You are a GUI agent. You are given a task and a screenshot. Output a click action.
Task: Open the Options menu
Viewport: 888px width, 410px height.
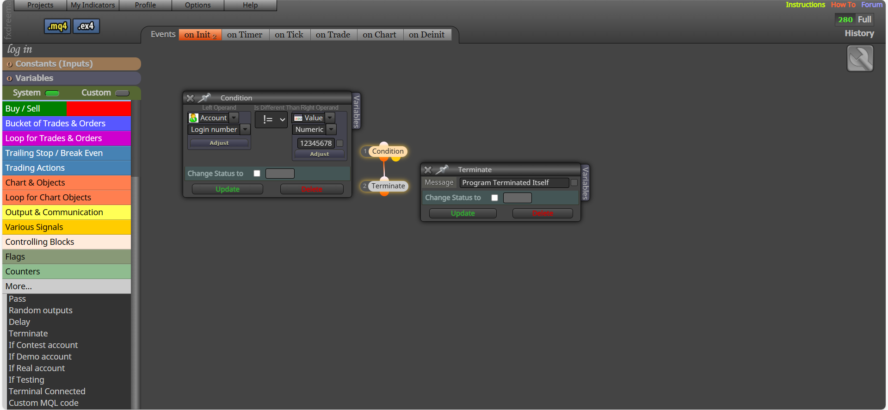click(198, 5)
